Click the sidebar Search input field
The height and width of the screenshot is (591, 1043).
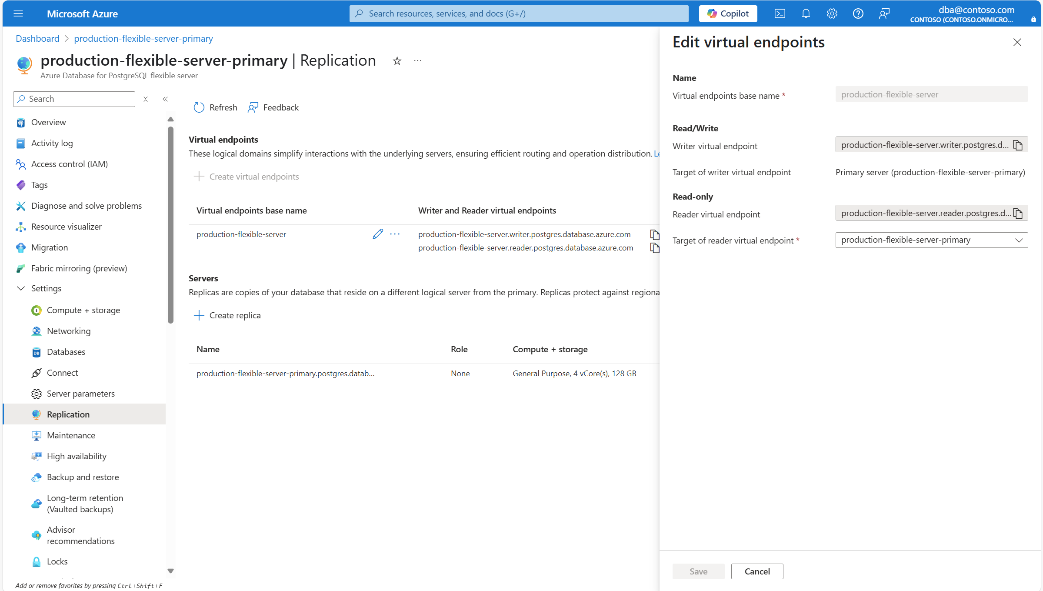[78, 99]
